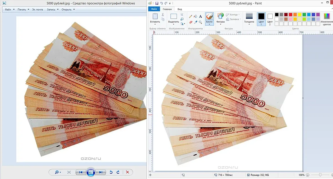
Task: Click the Вставить paste clipboard icon
Action: pos(155,16)
